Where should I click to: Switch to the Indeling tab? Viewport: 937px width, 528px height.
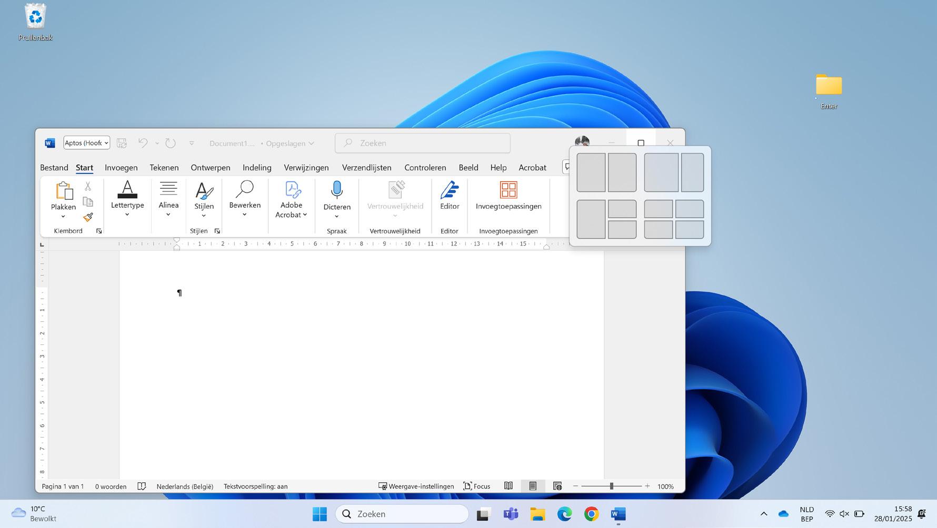click(x=257, y=168)
